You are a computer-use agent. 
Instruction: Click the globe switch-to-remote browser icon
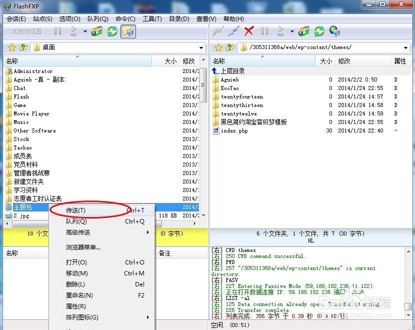[335, 31]
